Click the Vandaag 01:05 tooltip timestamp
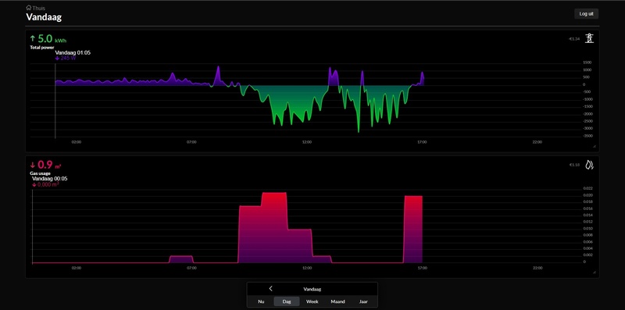625x310 pixels. click(73, 52)
